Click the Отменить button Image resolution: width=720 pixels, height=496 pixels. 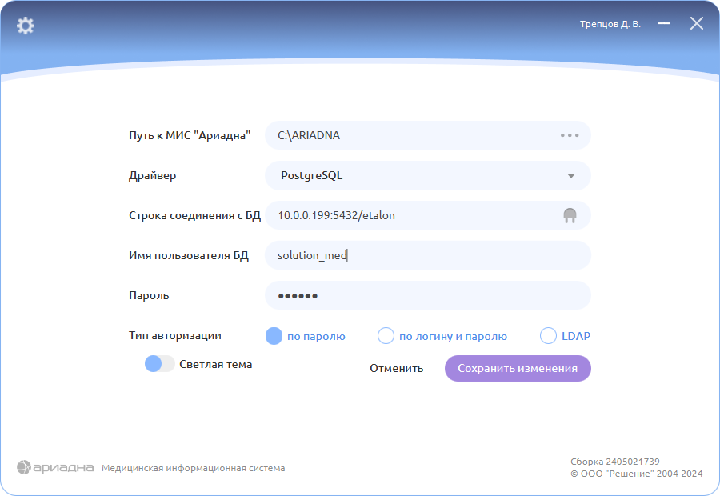pyautogui.click(x=396, y=368)
